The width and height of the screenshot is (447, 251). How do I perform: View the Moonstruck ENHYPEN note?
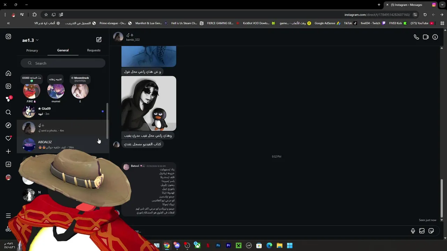pyautogui.click(x=80, y=79)
